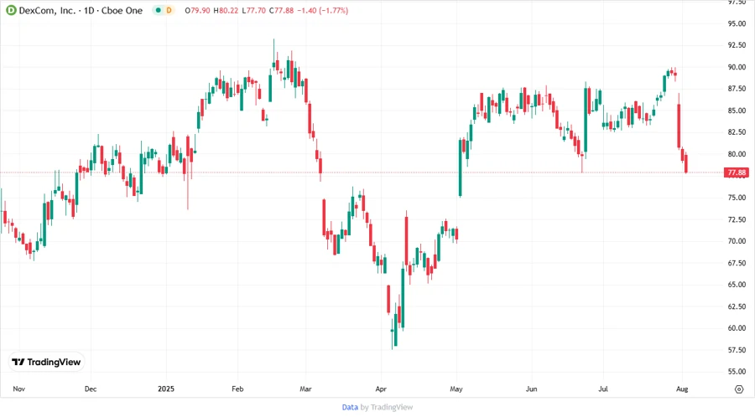Click the Apr label on time axis
The image size is (755, 417).
[x=381, y=389]
